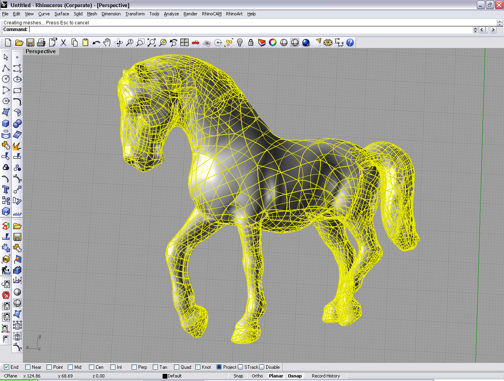Click the Explode tool icon
This screenshot has width=504, height=381.
pyautogui.click(x=17, y=146)
